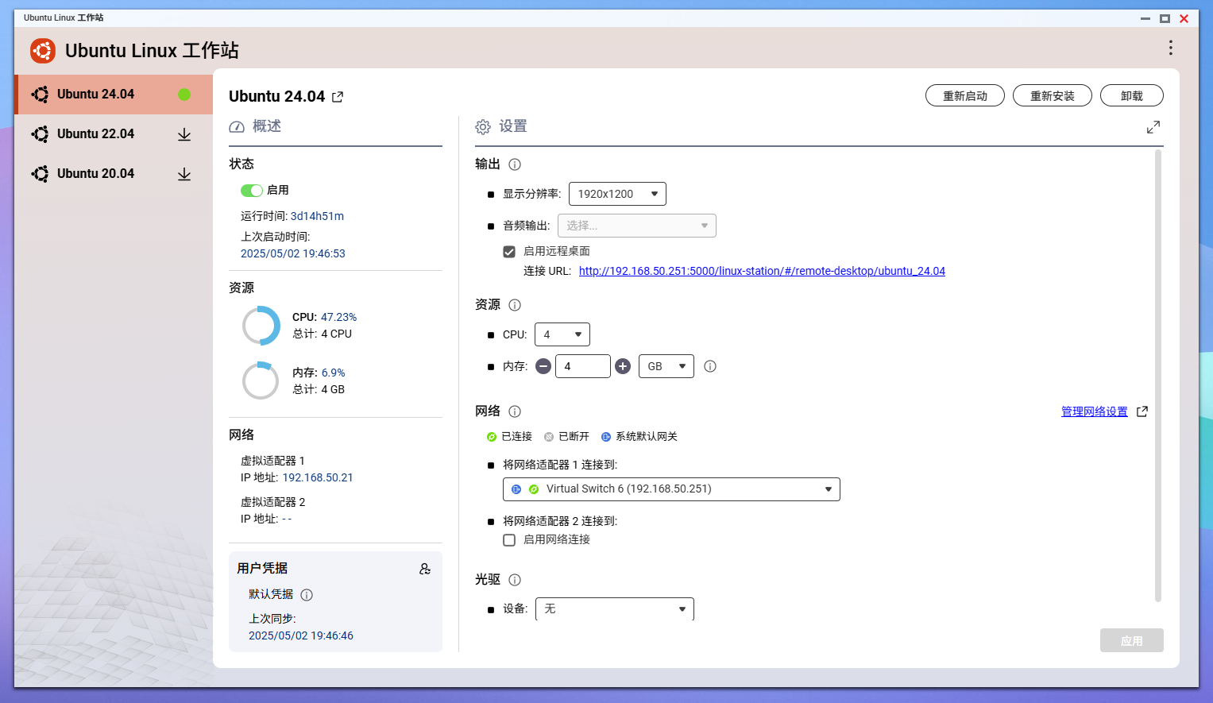This screenshot has height=703, width=1213.
Task: Expand the CPU count dropdown
Action: pyautogui.click(x=562, y=334)
